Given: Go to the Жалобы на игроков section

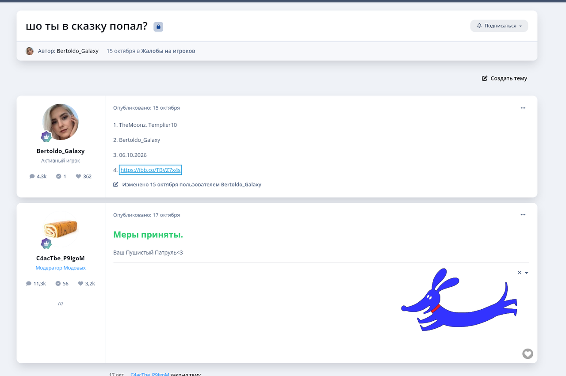Looking at the screenshot, I should click(168, 51).
